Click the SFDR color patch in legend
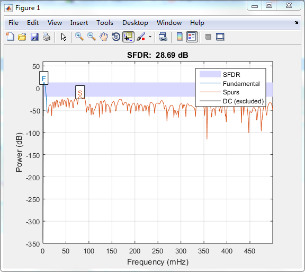305x272 pixels. point(210,74)
